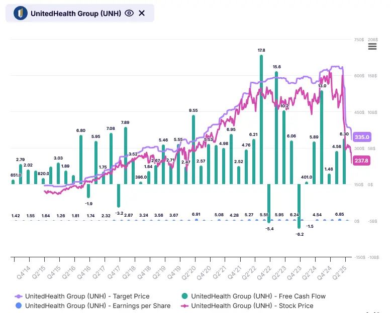
Task: Click the Q2'23 x-axis label
Action: pos(279,273)
